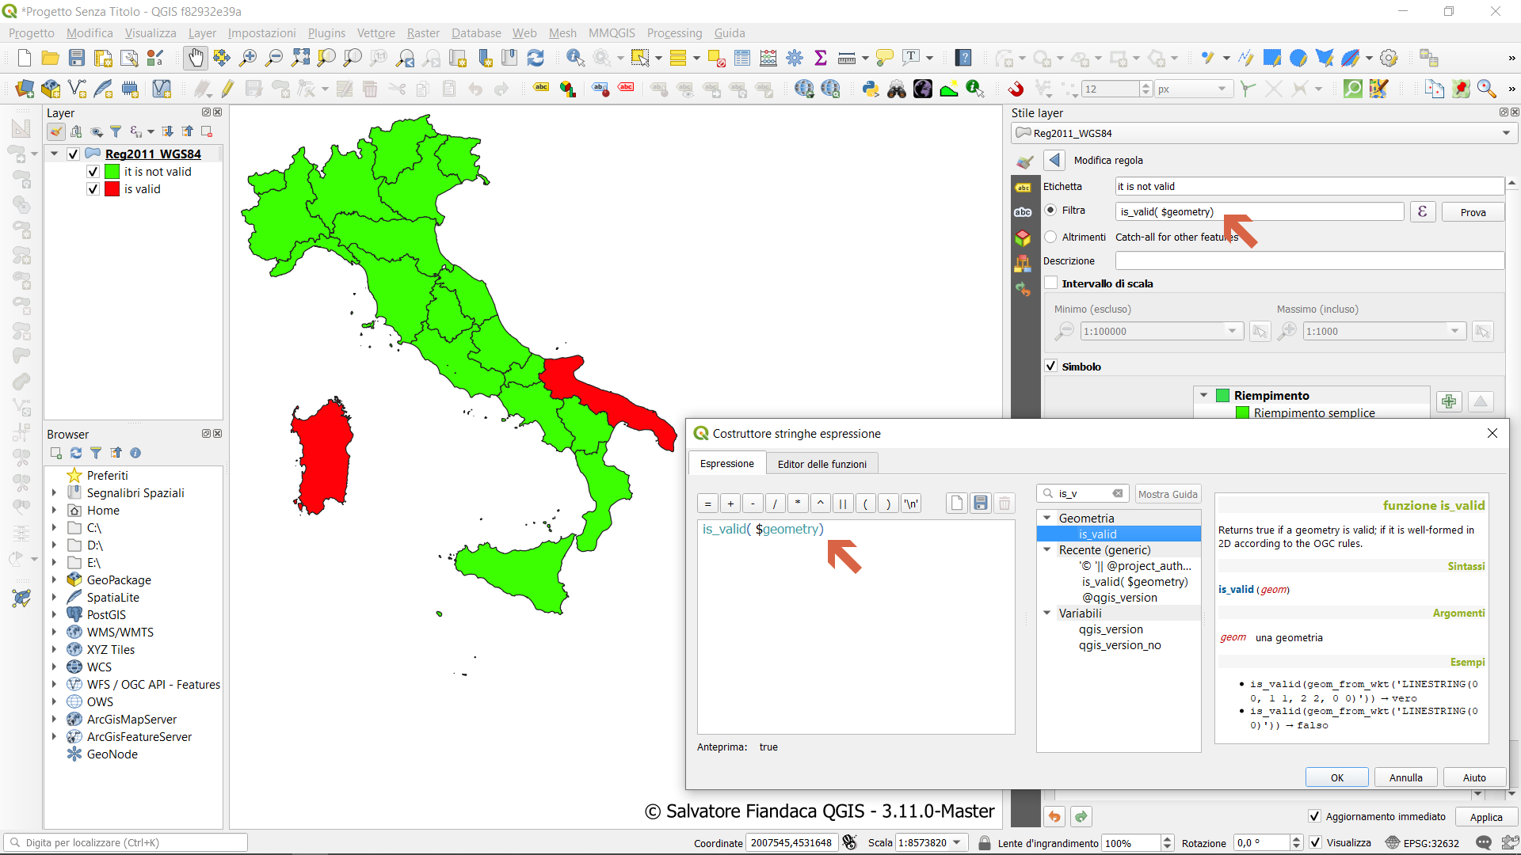Click the red 'is valid' legend swatch
Image resolution: width=1521 pixels, height=855 pixels.
(x=112, y=188)
